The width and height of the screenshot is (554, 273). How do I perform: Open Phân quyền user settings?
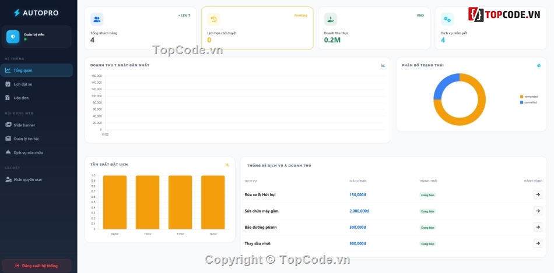36,179
